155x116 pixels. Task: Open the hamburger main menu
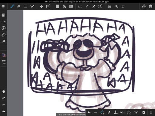(x=3, y=6)
